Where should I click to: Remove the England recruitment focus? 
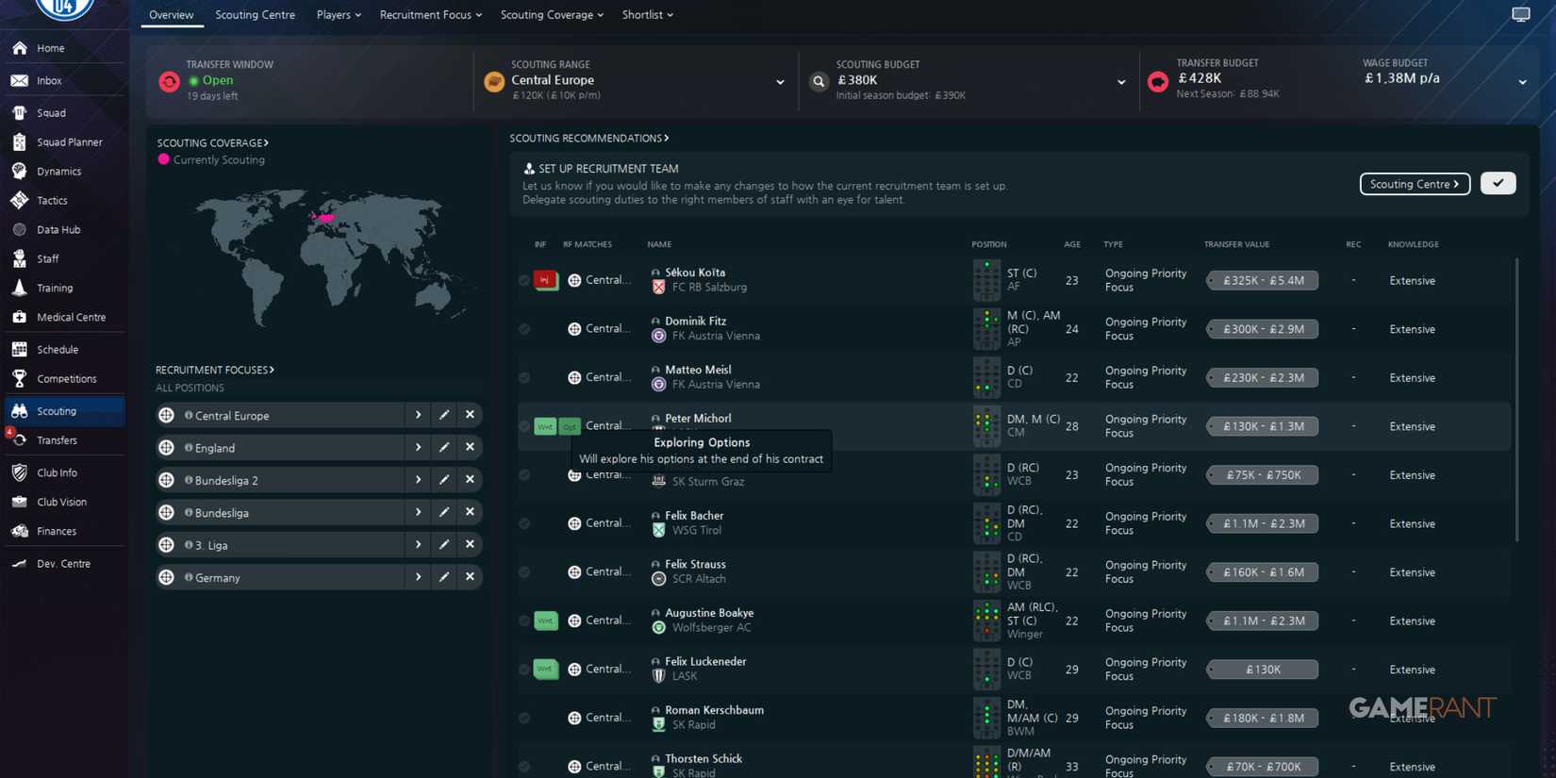coord(470,447)
